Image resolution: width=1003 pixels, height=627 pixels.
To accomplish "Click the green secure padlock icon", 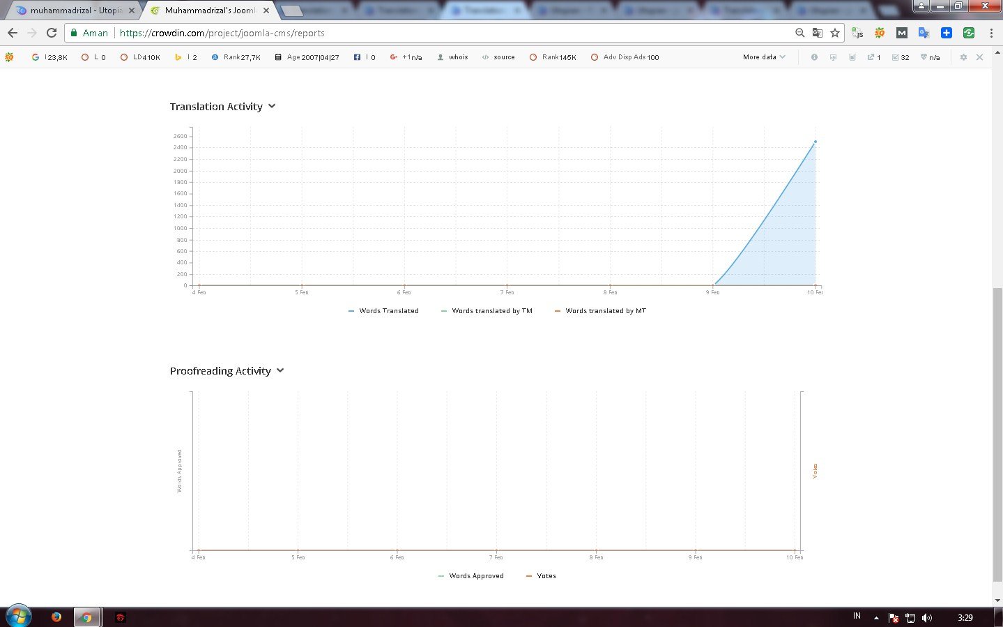I will click(x=74, y=33).
